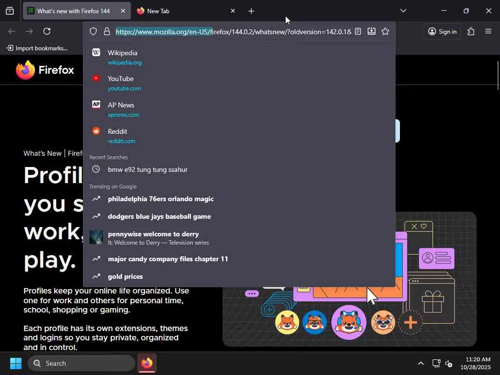
Task: Select the Reddit suggestion
Action: click(239, 136)
